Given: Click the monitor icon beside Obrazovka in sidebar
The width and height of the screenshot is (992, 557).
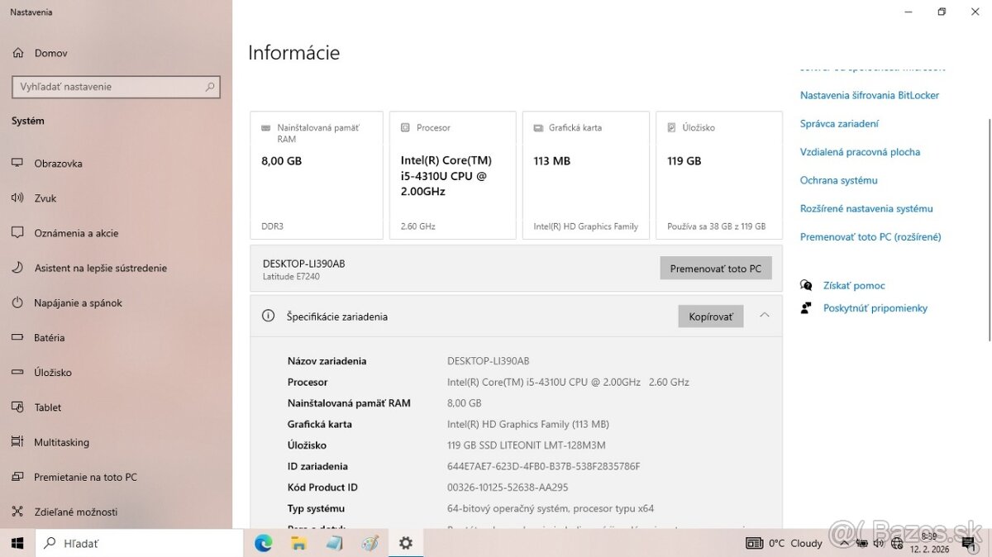Looking at the screenshot, I should 18,164.
